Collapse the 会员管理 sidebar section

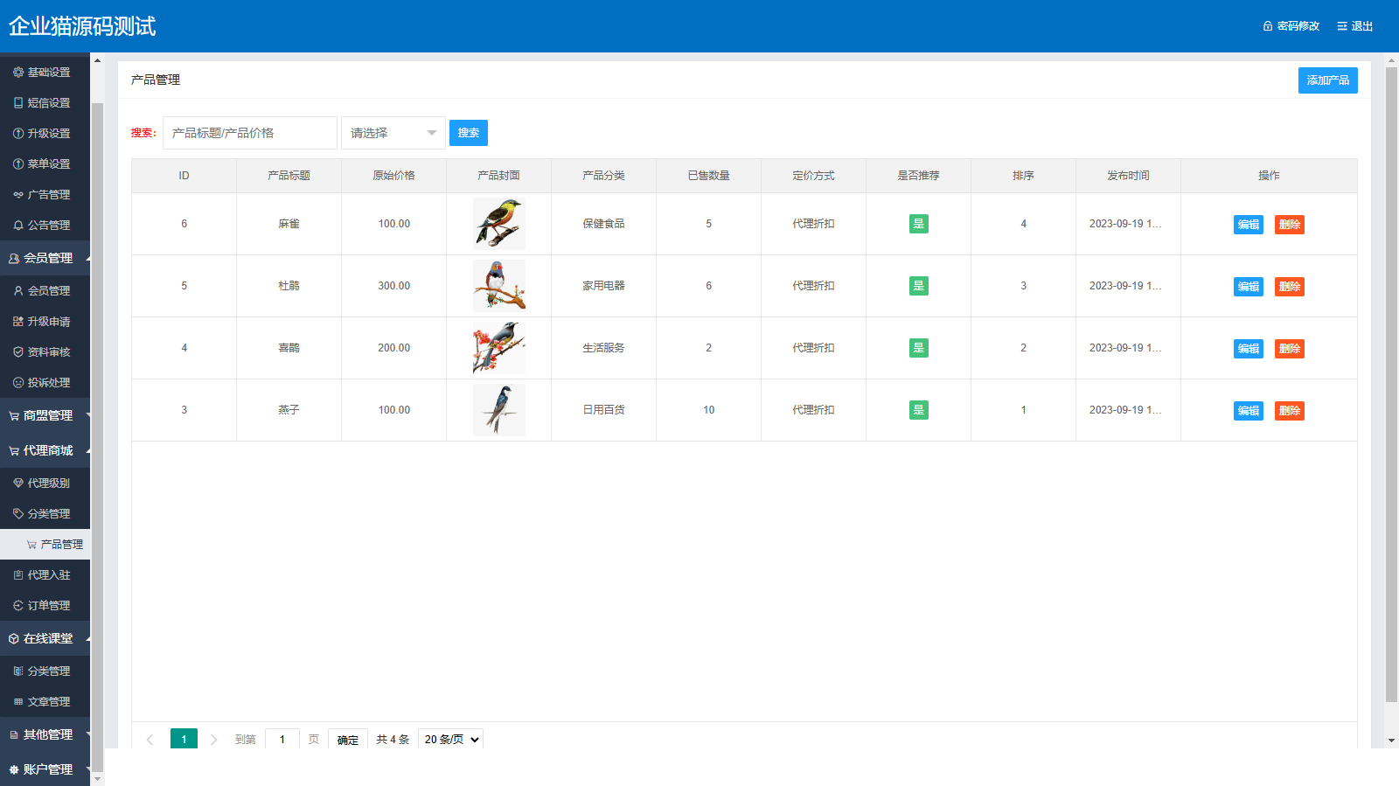point(47,258)
